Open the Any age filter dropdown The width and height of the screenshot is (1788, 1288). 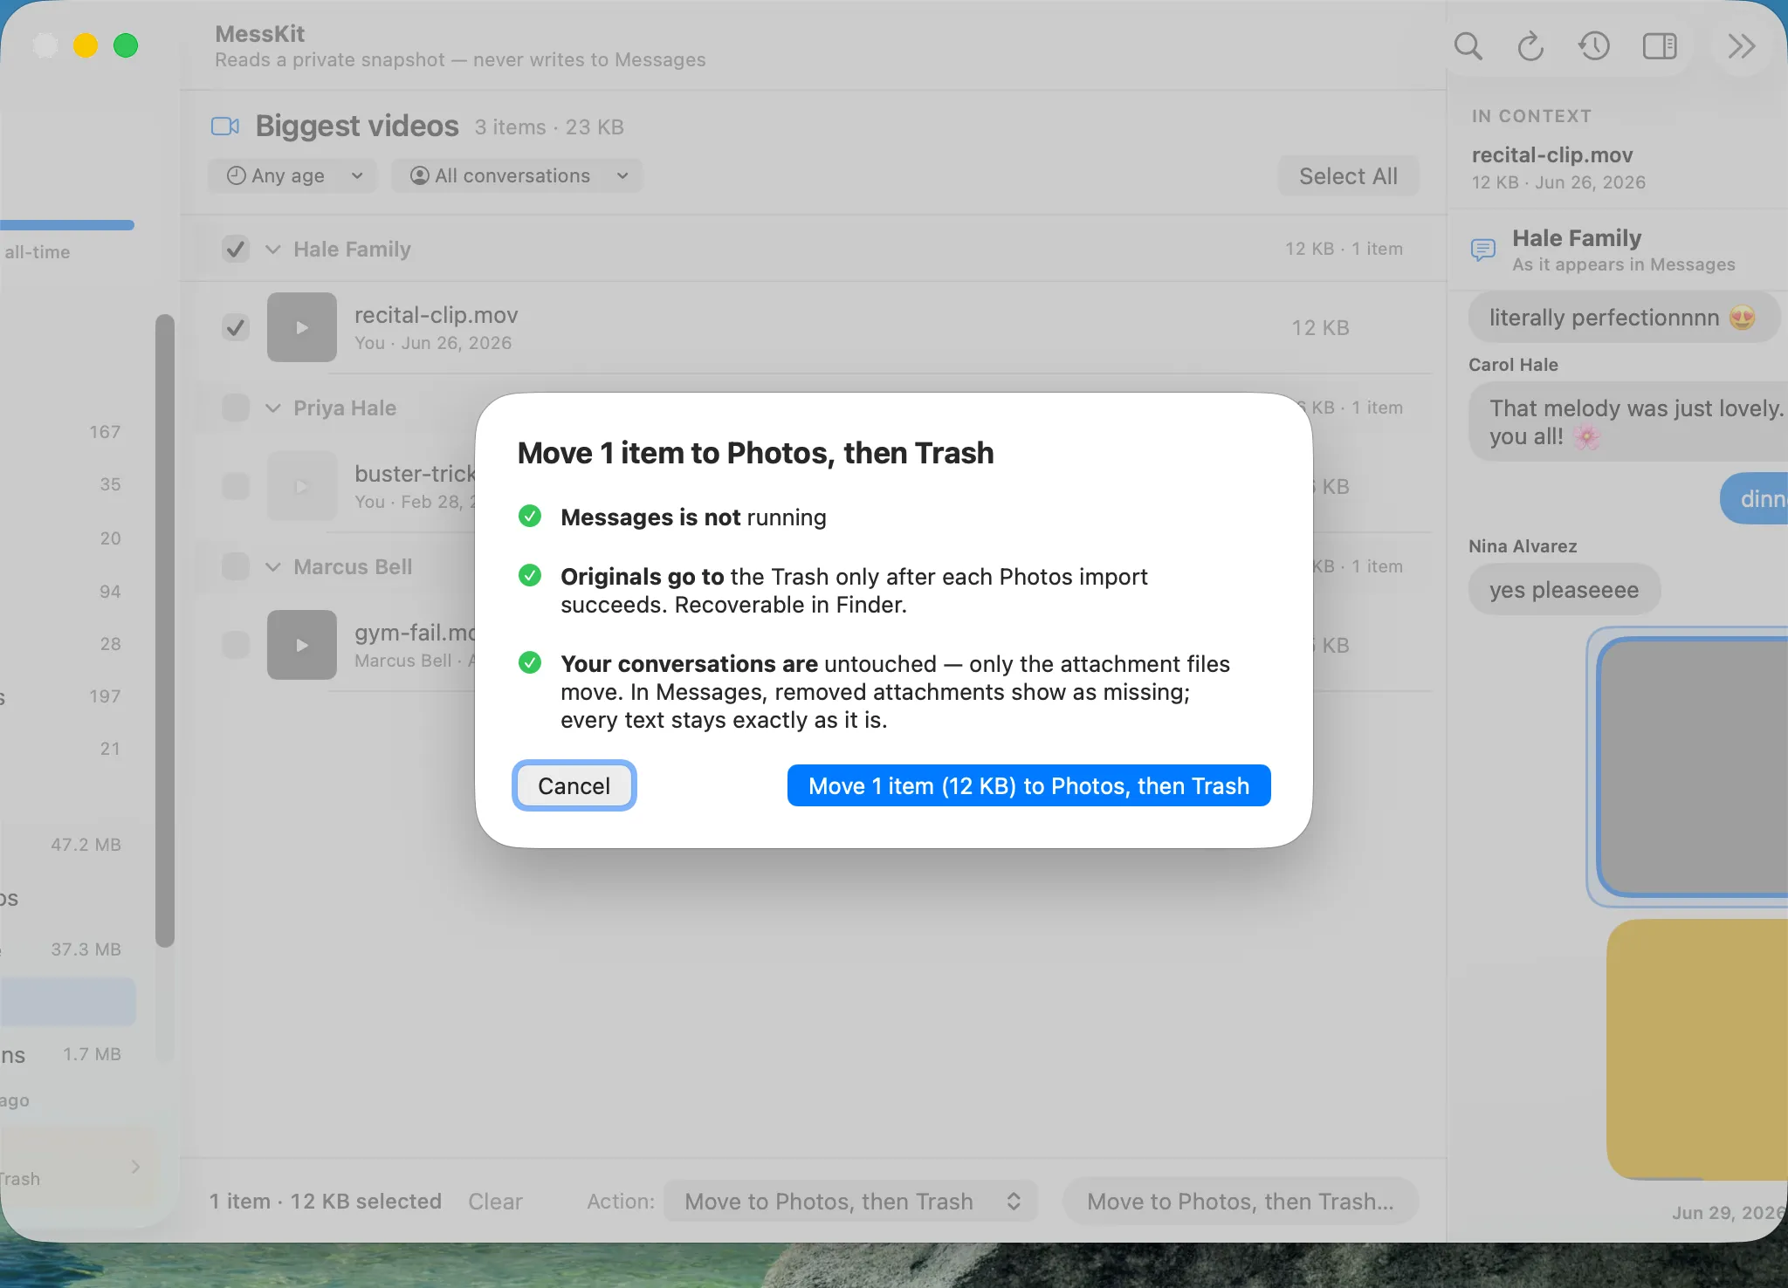(x=292, y=175)
